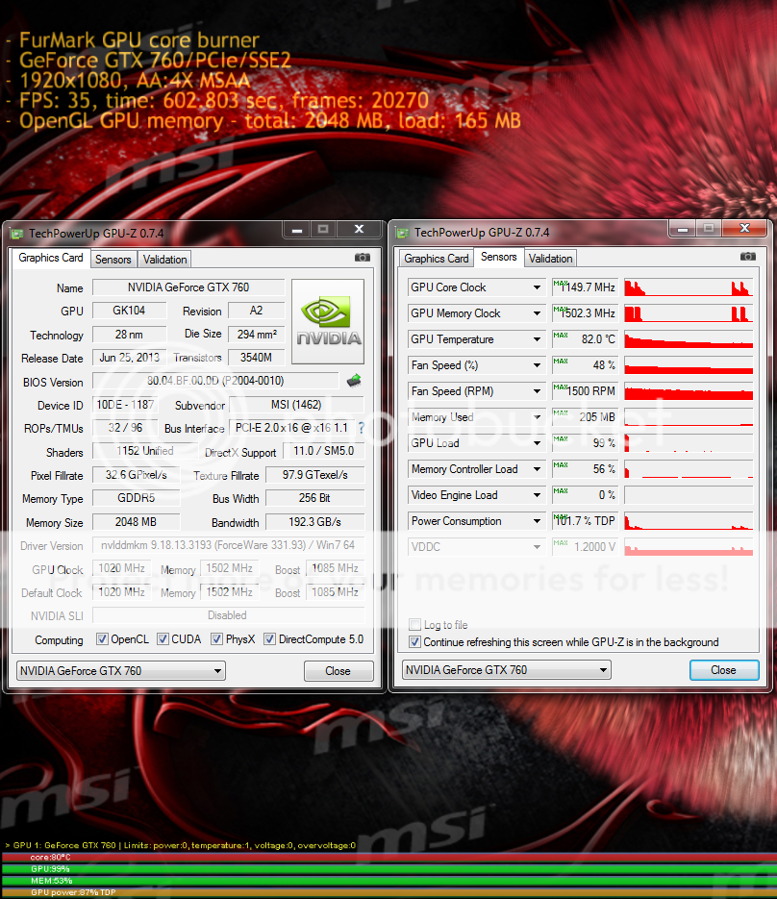Toggle the PhysX checkbox
Viewport: 777px width, 899px height.
coord(217,639)
